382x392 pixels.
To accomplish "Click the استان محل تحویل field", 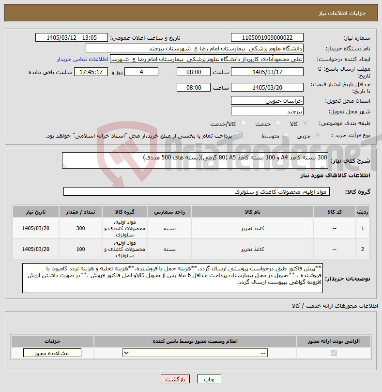I will (x=267, y=100).
